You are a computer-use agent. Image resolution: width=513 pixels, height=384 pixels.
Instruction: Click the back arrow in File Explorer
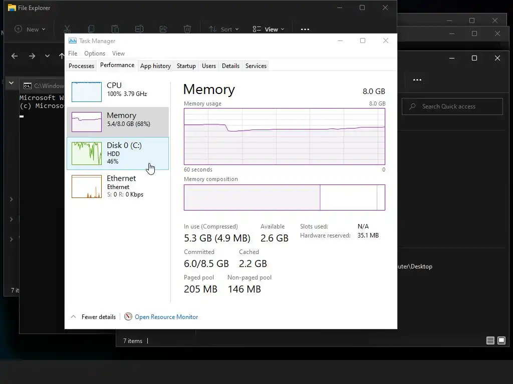[x=15, y=56]
